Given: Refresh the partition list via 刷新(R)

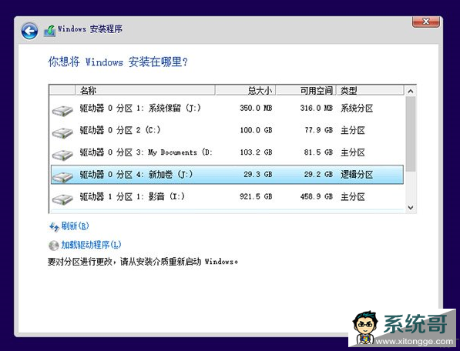Looking at the screenshot, I should coord(75,226).
